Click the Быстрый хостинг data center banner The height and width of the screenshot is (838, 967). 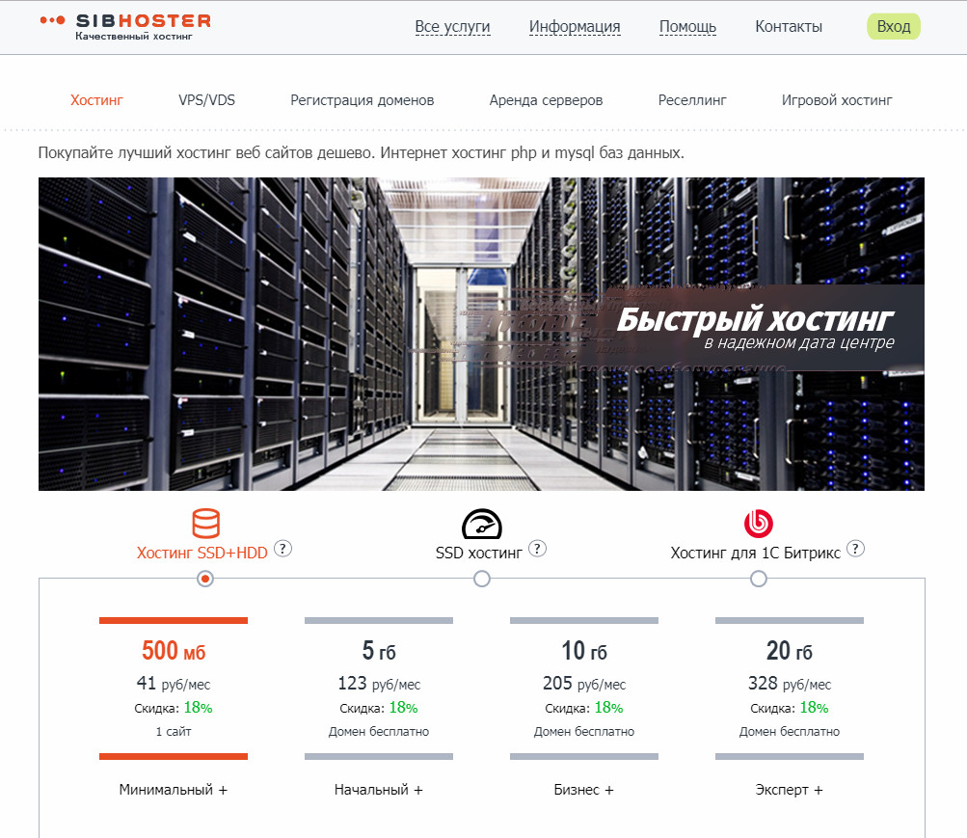481,334
